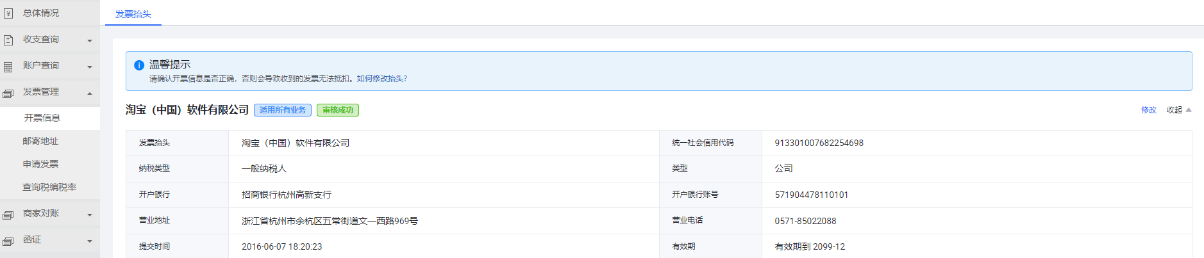1204x258 pixels.
Task: Click the bank account number 571904478110101
Action: (811, 195)
